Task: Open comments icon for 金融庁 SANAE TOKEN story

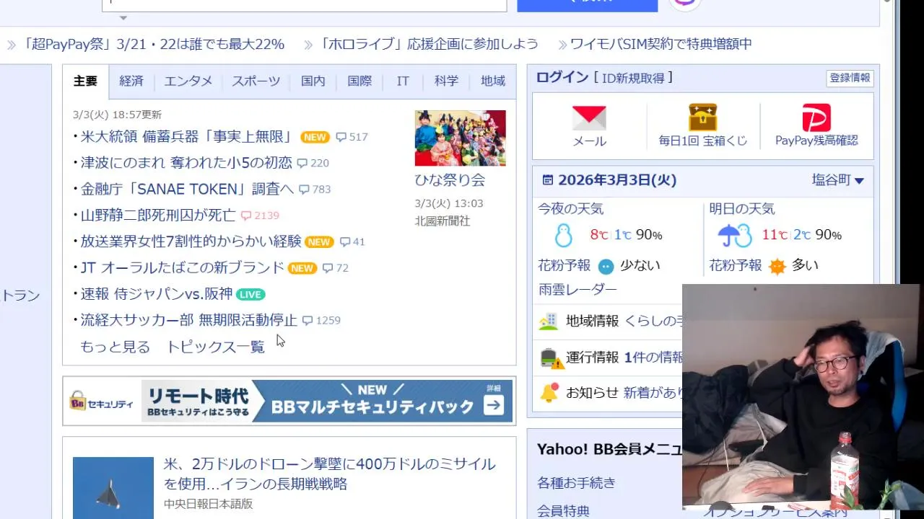Action: coord(304,190)
